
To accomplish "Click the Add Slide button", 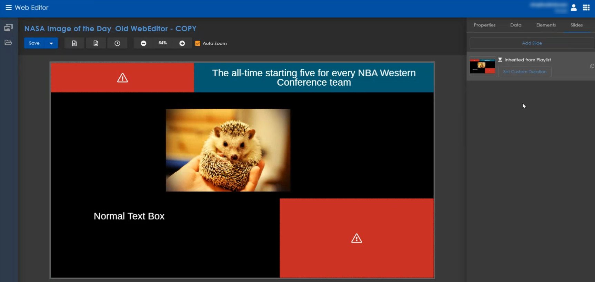I will [532, 43].
